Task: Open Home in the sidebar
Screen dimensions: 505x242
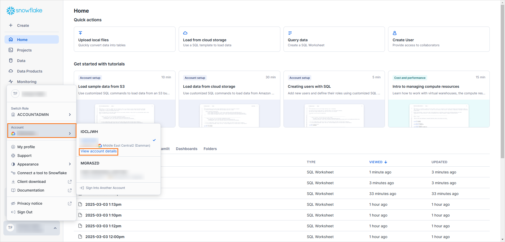Action: pyautogui.click(x=32, y=39)
